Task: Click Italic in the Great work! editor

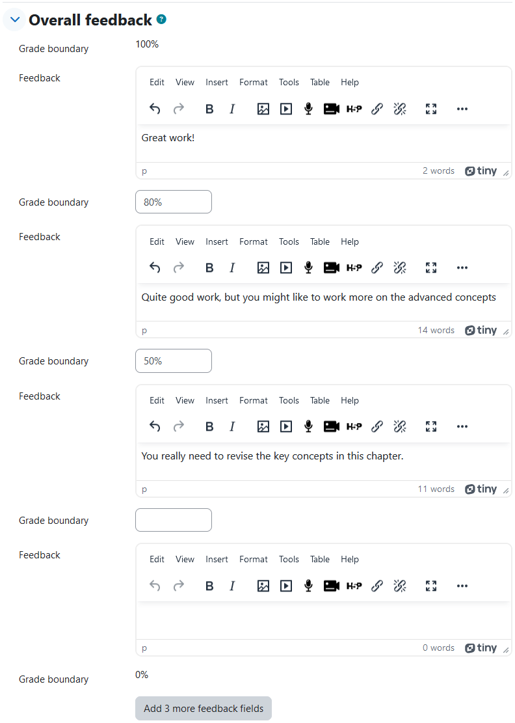Action: point(232,109)
